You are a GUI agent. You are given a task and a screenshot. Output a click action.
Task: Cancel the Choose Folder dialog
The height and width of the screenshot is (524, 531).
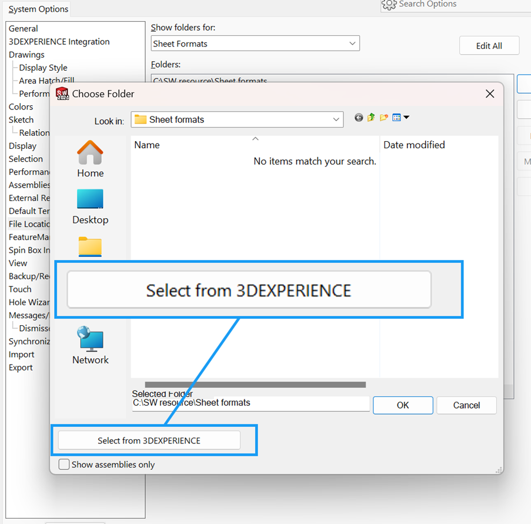467,405
